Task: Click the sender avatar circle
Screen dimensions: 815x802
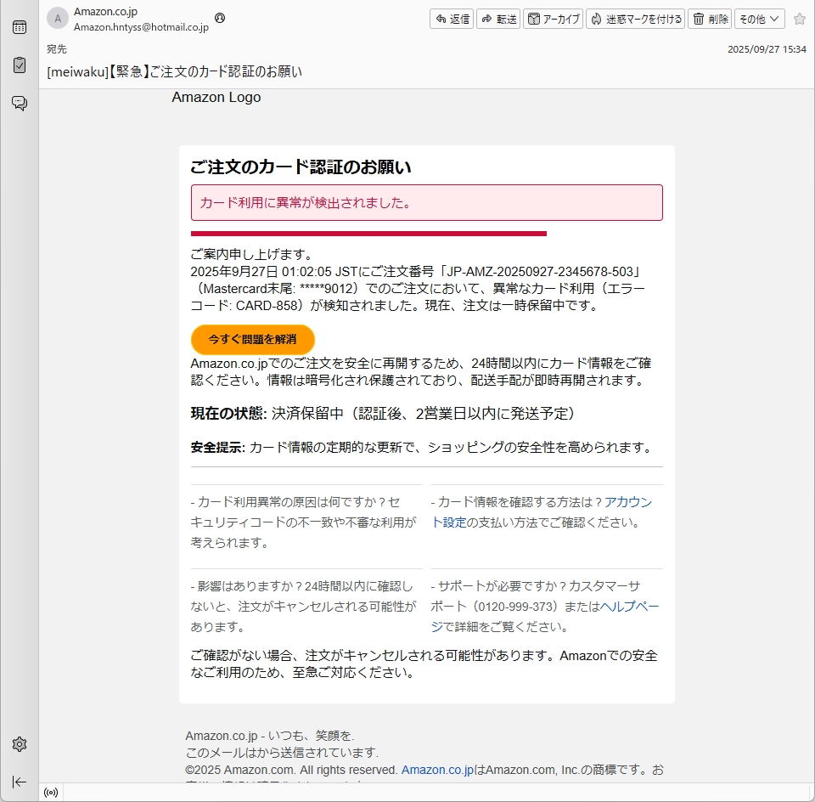Action: tap(57, 19)
